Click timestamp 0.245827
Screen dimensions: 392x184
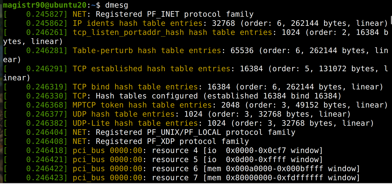pos(44,14)
